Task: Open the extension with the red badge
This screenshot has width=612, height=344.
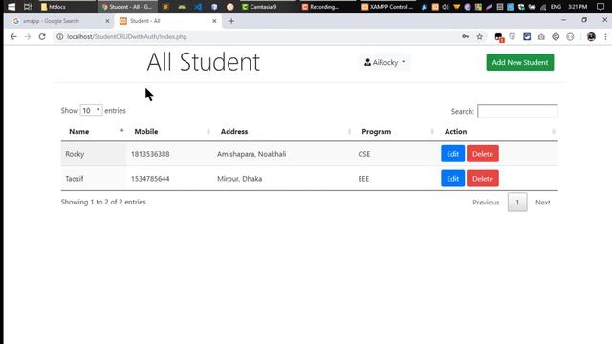Action: [x=499, y=37]
